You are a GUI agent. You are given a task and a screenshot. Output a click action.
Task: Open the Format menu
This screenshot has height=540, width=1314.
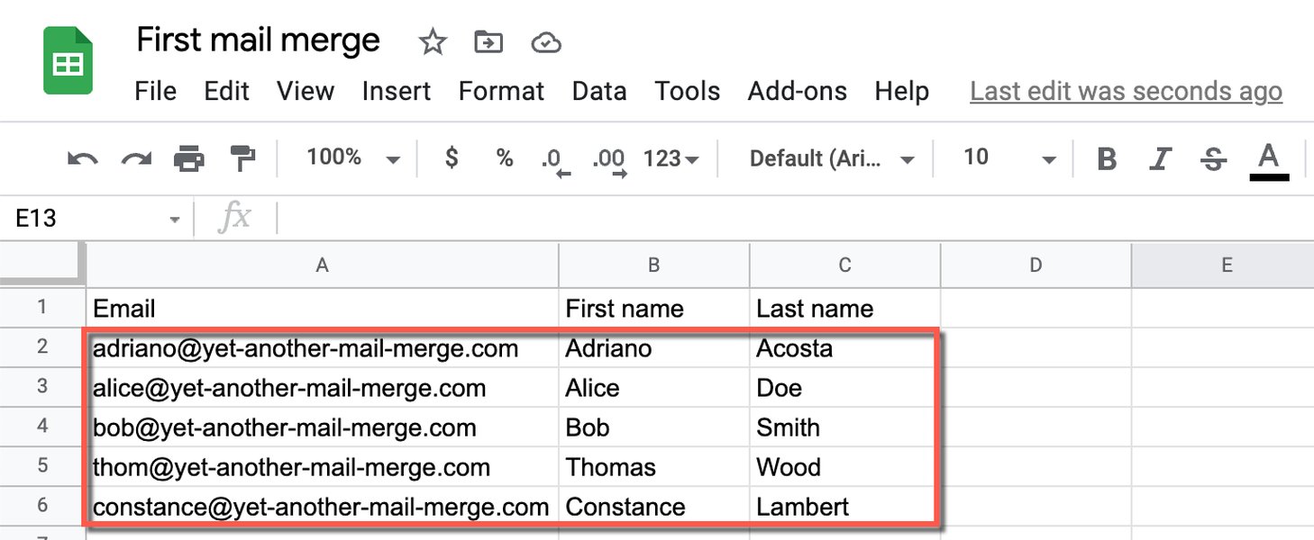point(501,91)
